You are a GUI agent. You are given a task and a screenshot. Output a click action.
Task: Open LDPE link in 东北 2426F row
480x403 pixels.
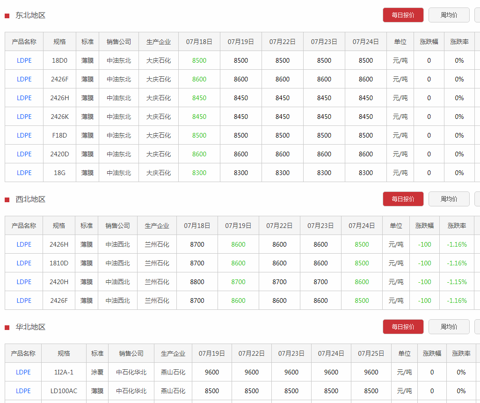(24, 79)
